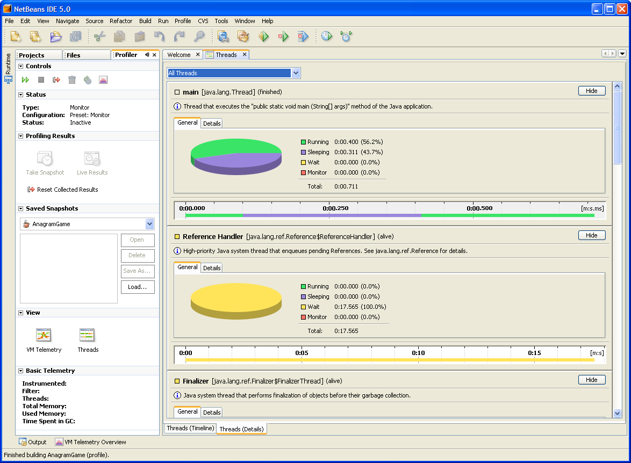Click the green Running swatch in main thread legend
Viewport: 631px width, 463px height.
coord(304,142)
